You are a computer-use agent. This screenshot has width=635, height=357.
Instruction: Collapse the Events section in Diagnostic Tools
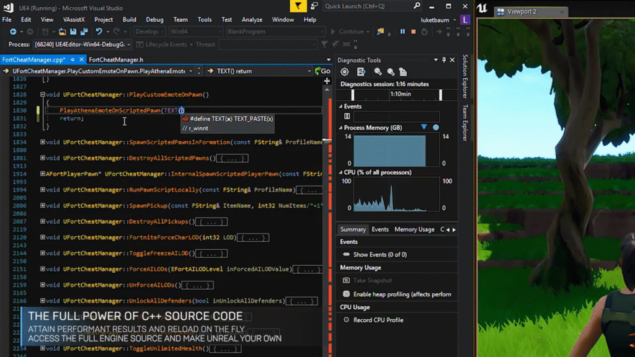point(340,106)
